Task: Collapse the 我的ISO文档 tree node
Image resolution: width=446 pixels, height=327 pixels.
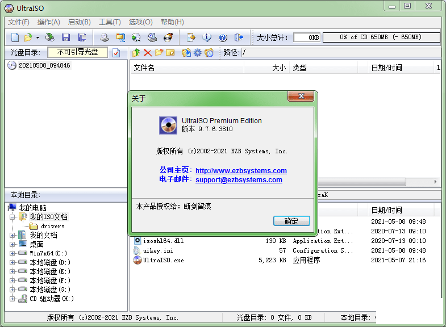Action: (12, 217)
